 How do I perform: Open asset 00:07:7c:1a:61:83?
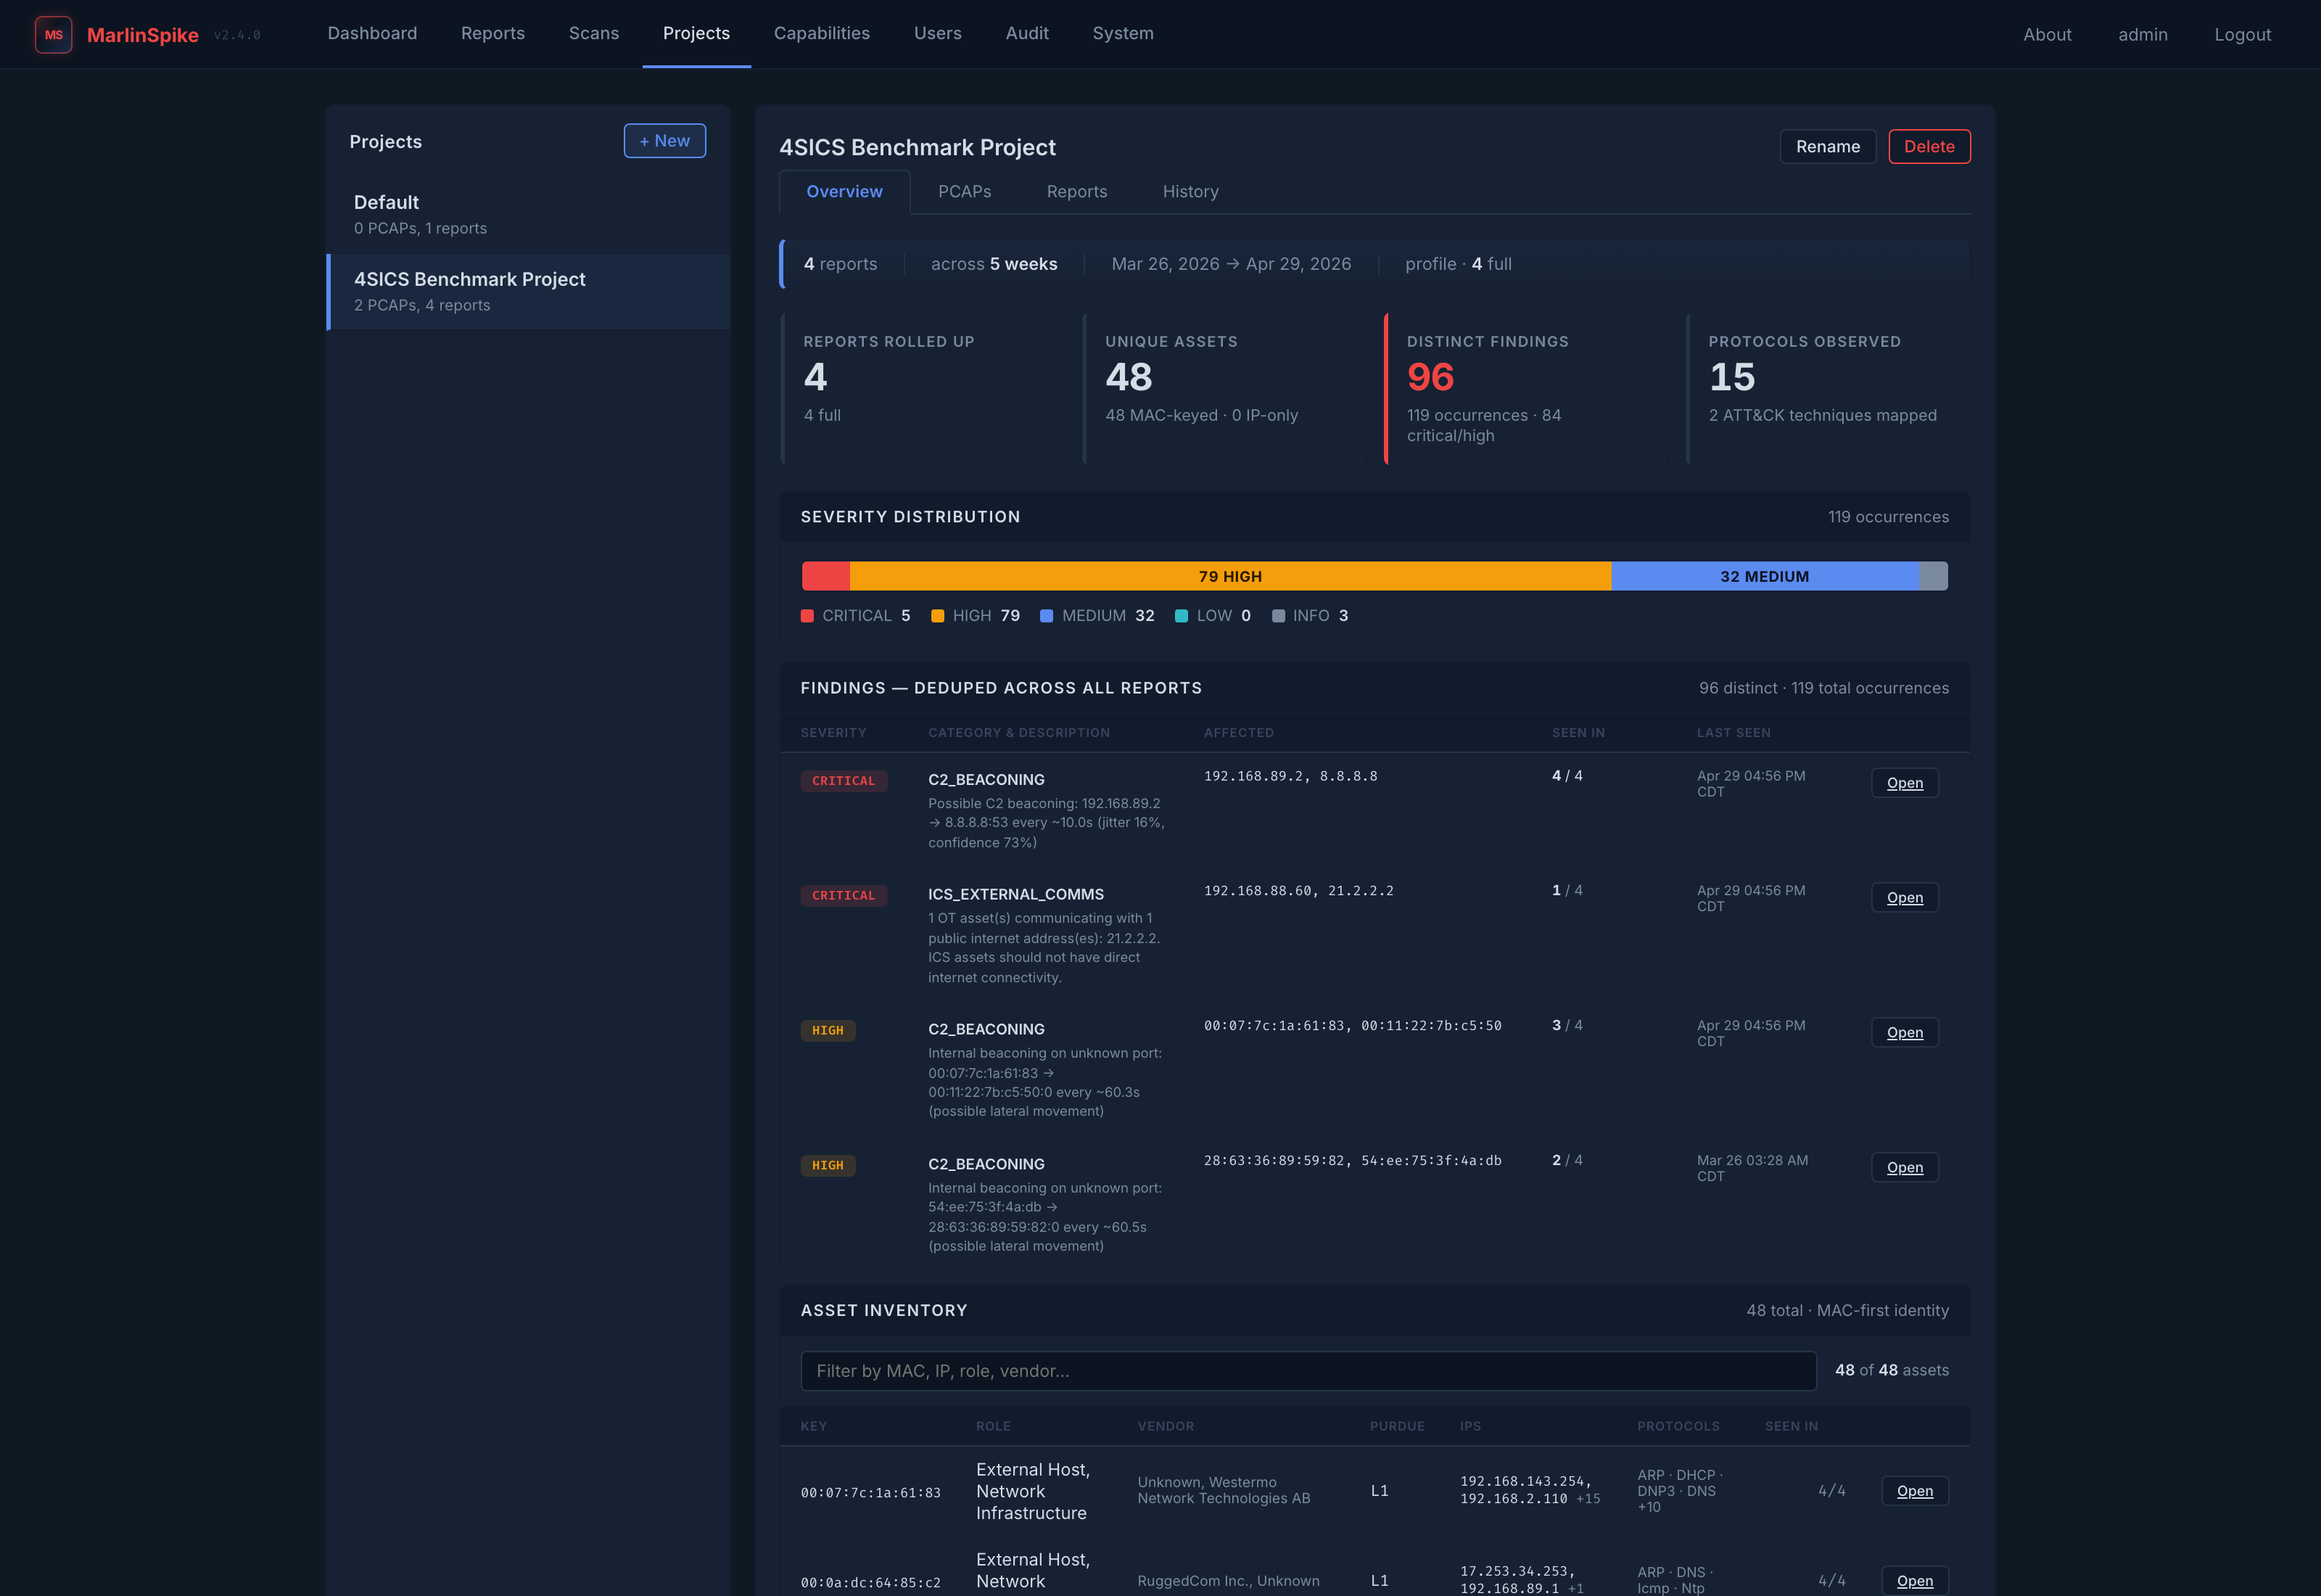[1914, 1491]
